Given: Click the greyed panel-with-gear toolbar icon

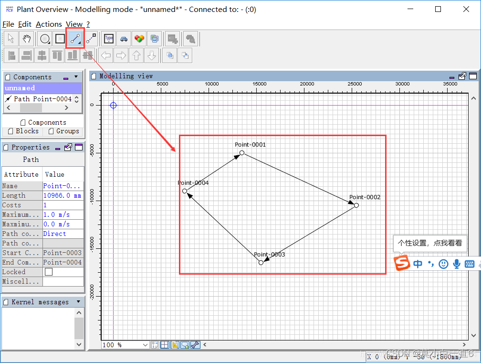Looking at the screenshot, I should tap(172, 39).
